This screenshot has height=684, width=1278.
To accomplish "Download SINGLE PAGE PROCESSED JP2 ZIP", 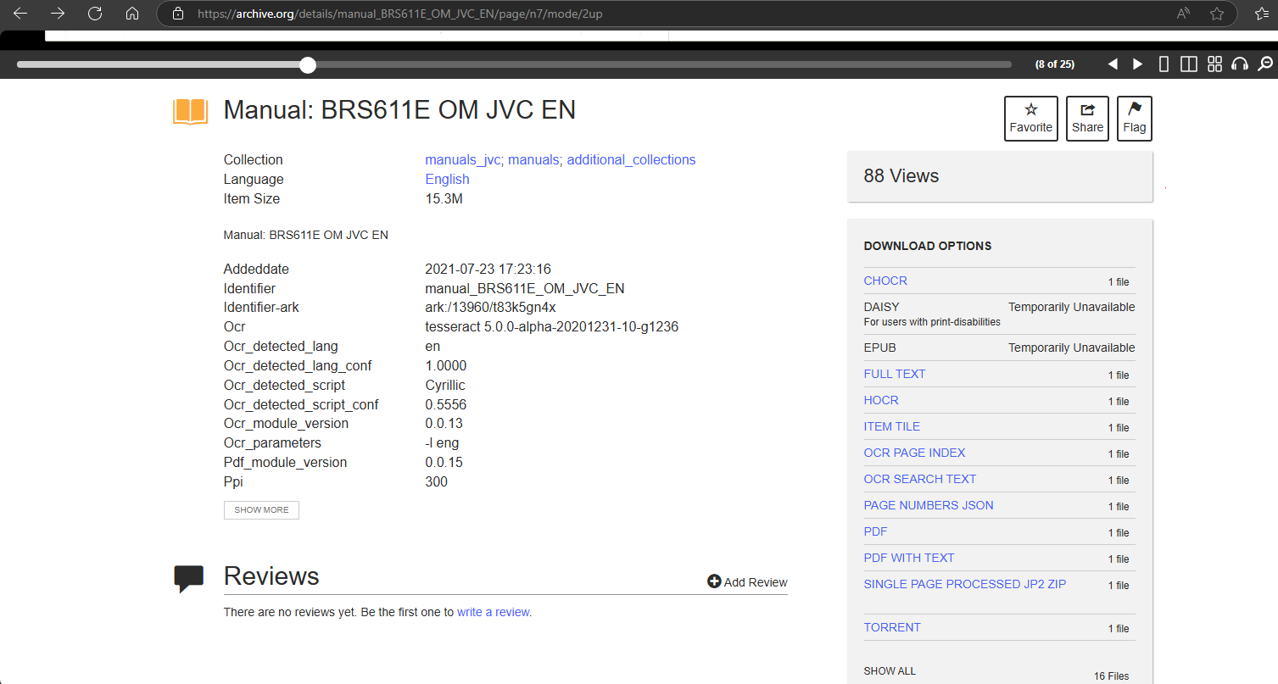I will pyautogui.click(x=965, y=584).
